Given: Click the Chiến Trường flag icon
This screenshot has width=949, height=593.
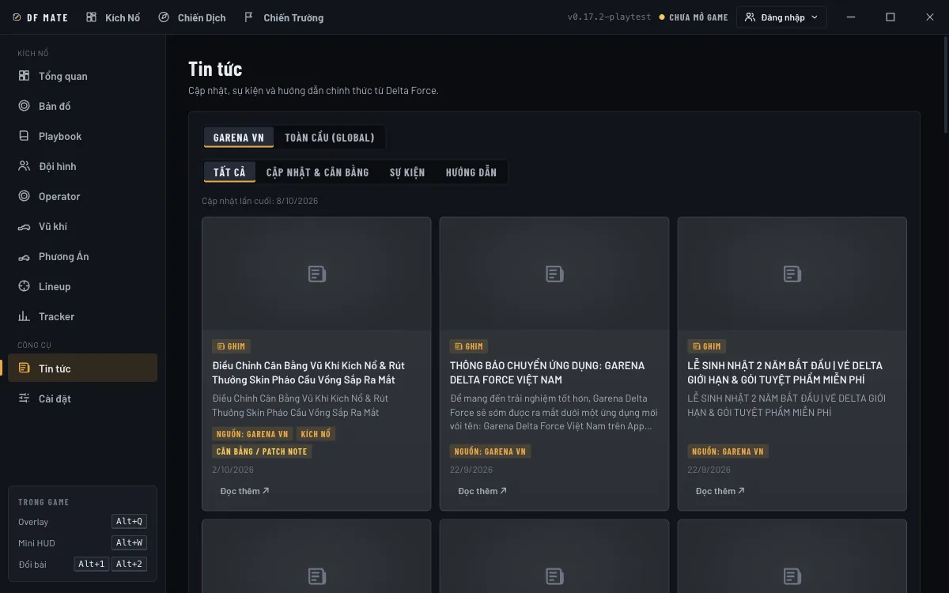Looking at the screenshot, I should (x=249, y=17).
